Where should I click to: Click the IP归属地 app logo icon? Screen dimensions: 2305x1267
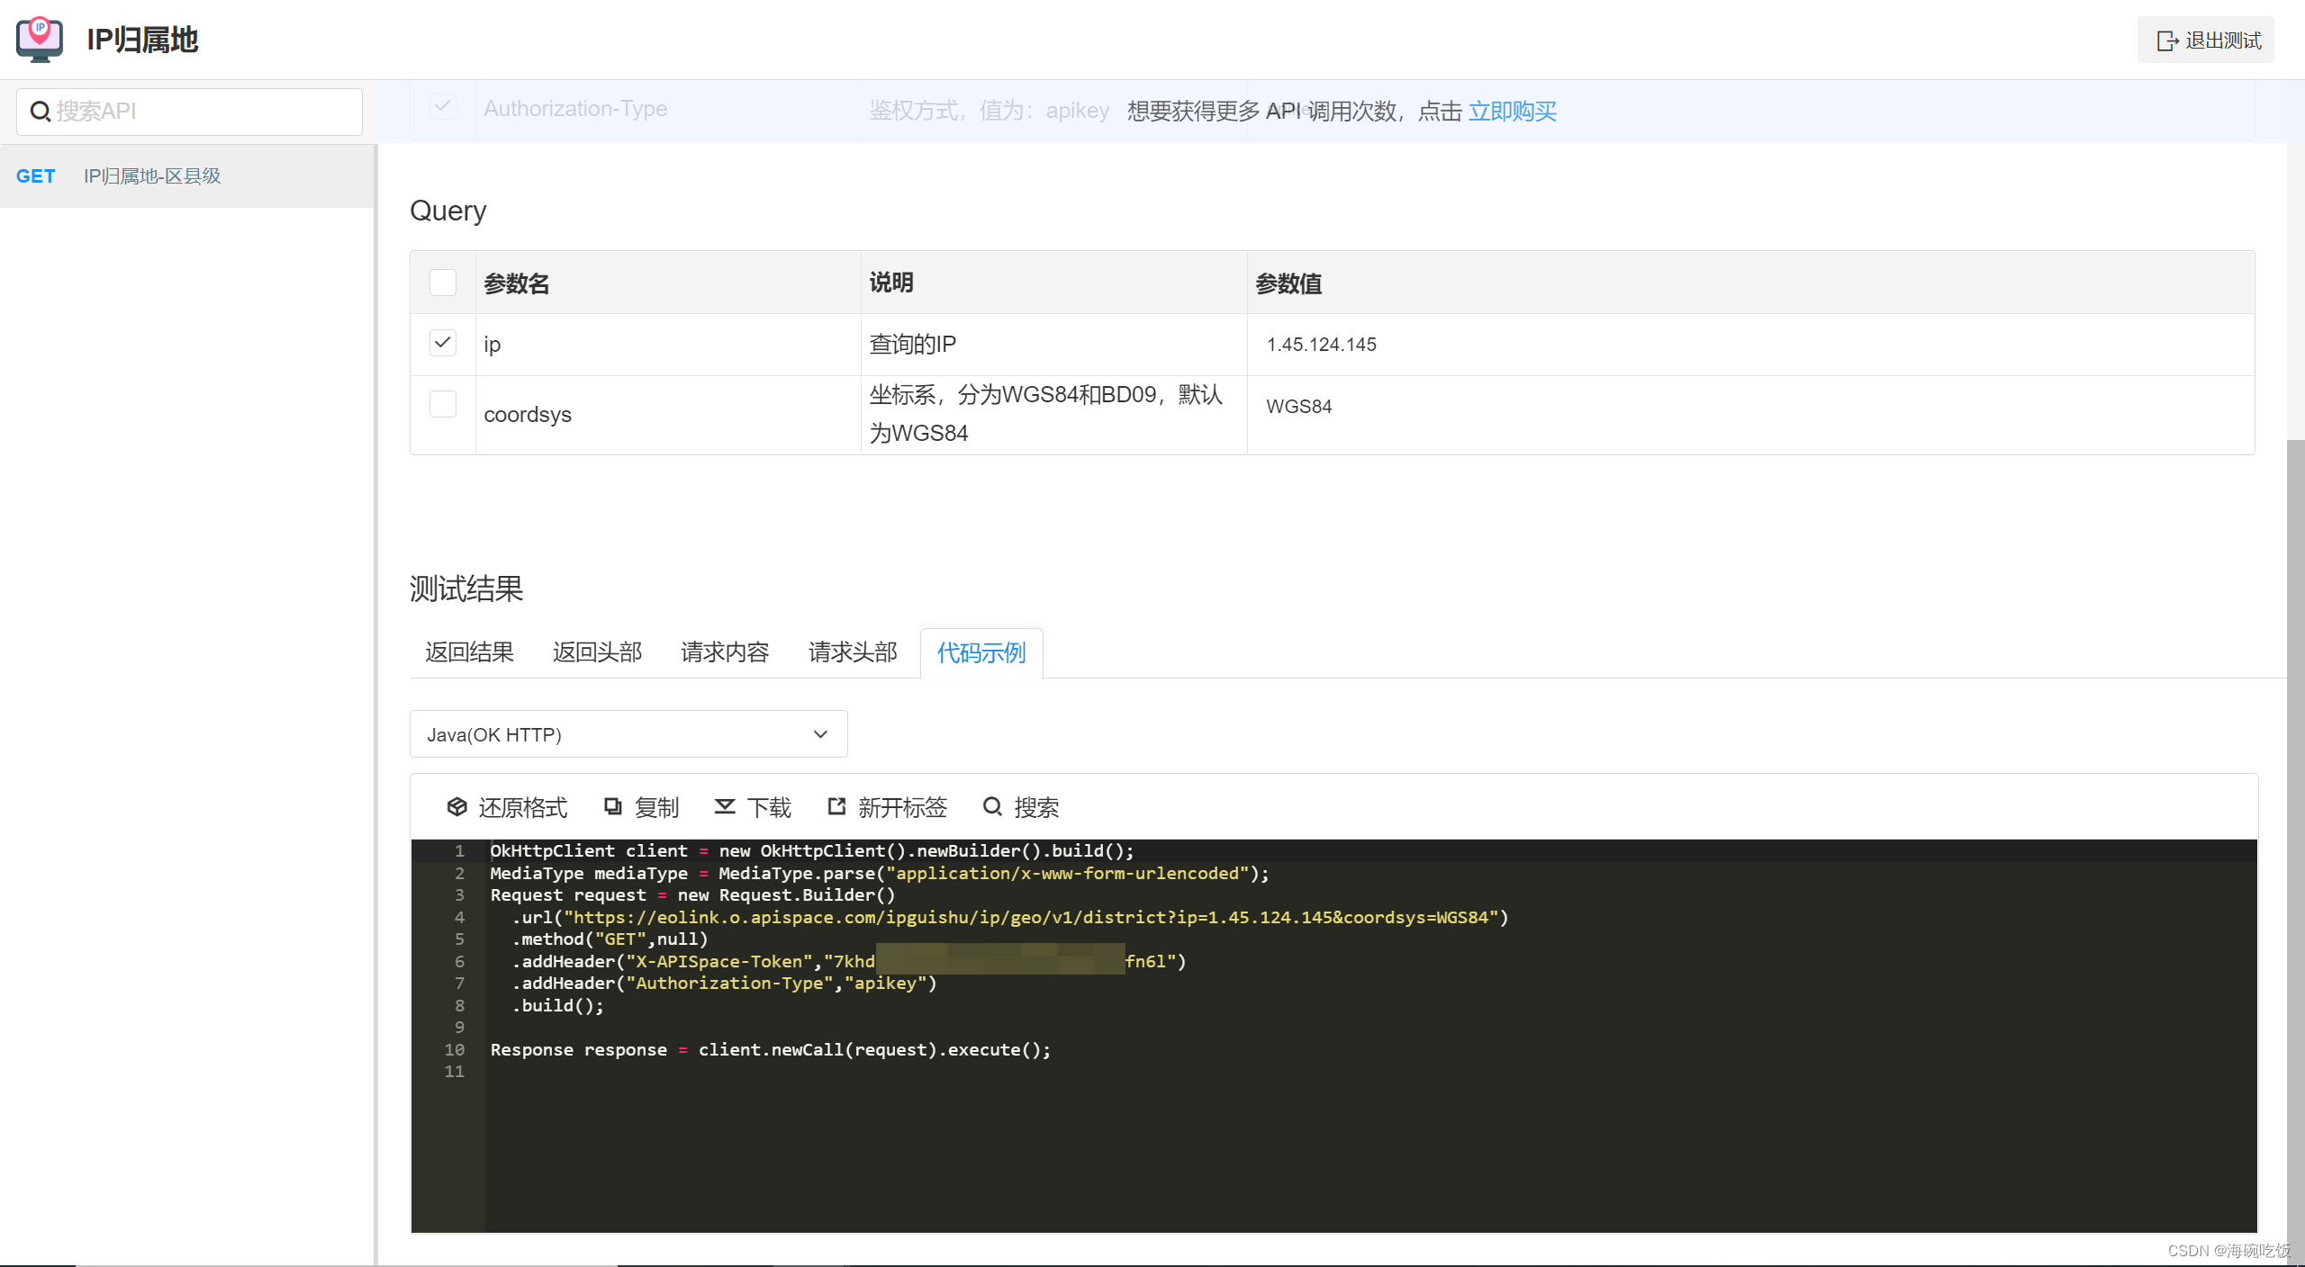coord(38,39)
